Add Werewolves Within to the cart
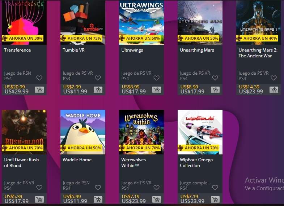 click(157, 199)
